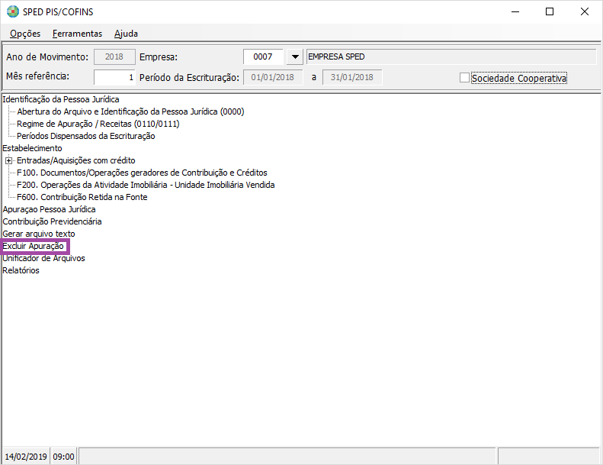
Task: Click the SPED PIS/COFINS app icon
Action: click(12, 12)
